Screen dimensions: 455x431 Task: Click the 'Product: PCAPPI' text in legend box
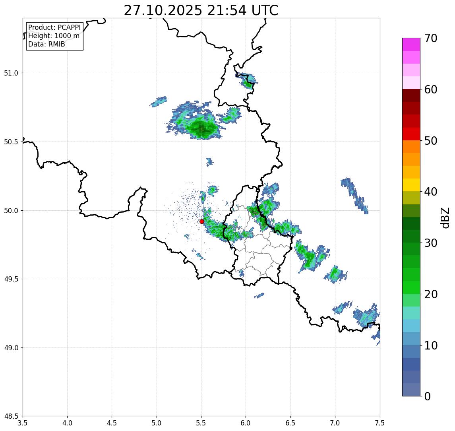coord(54,27)
